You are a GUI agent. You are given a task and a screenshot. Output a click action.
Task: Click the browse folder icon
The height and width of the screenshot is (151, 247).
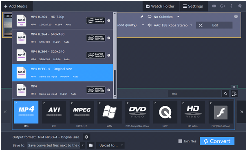pyautogui.click(x=90, y=145)
